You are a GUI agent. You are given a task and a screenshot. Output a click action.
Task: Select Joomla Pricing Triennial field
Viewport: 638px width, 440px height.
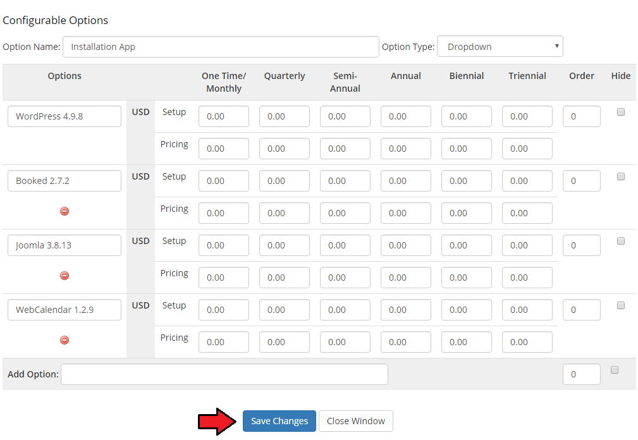coord(527,278)
